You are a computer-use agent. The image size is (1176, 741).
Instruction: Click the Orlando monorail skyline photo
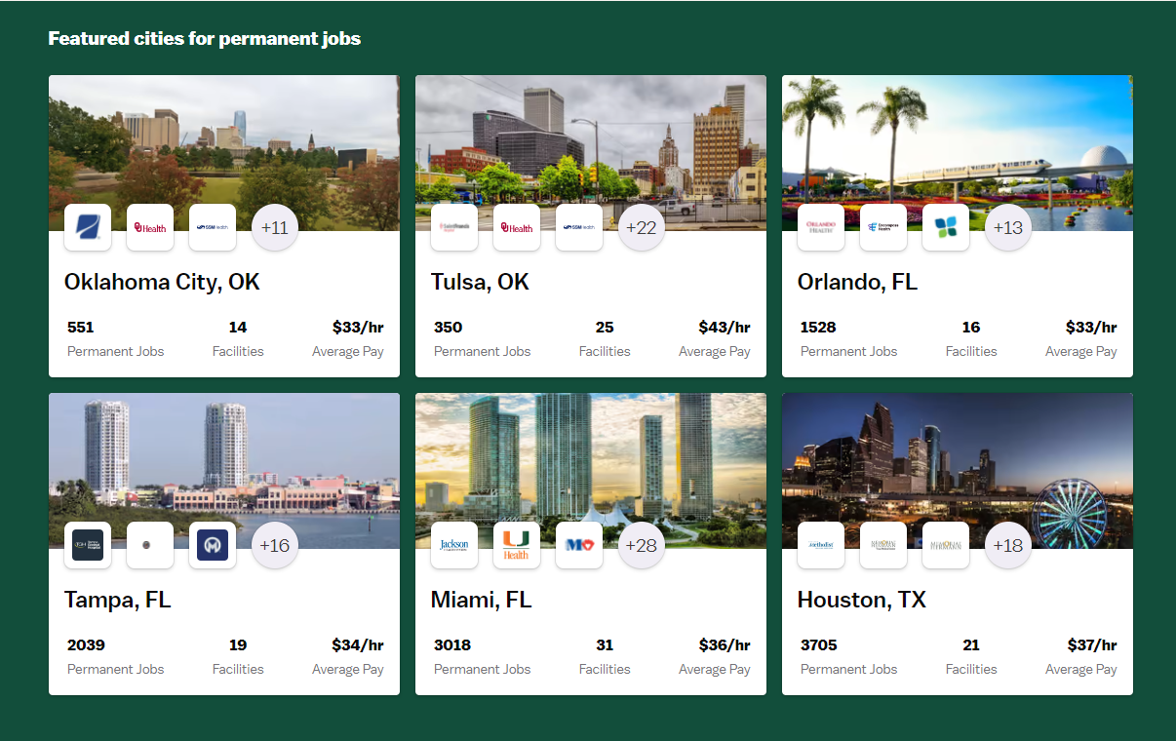[957, 136]
